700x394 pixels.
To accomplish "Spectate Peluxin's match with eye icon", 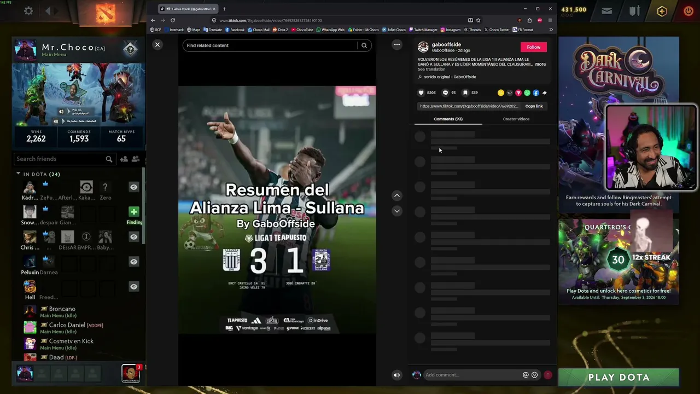I will click(133, 262).
